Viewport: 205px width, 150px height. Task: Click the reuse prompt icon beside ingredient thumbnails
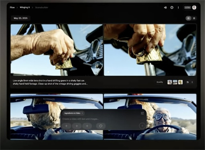[188, 82]
